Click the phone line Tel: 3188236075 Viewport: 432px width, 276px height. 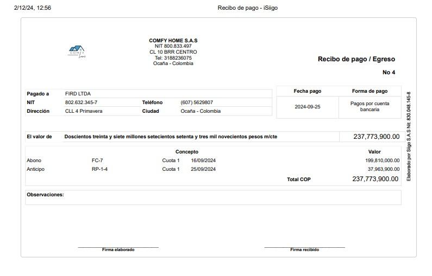tap(173, 57)
